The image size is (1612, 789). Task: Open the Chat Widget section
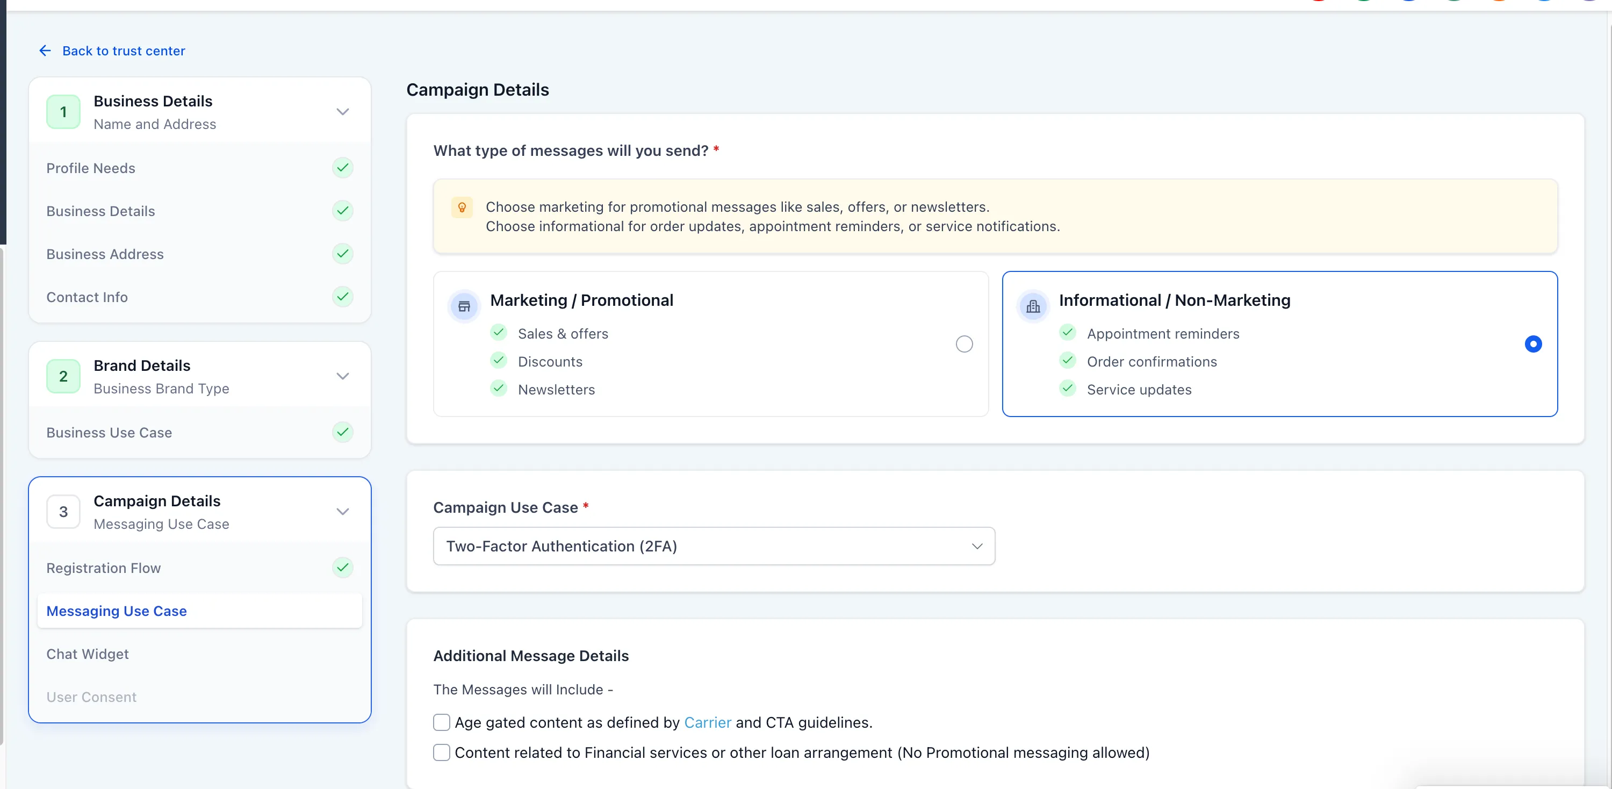point(88,654)
